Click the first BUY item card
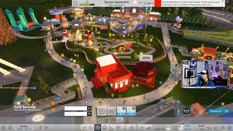This screenshot has height=131, width=233. 121,111
